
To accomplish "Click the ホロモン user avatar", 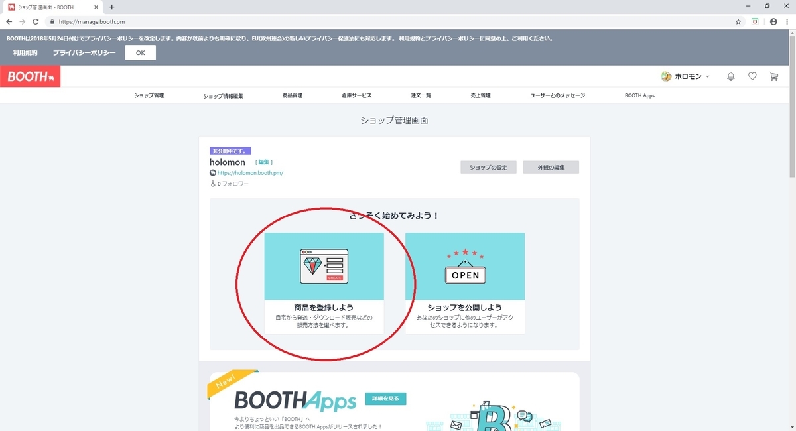I will pos(667,76).
